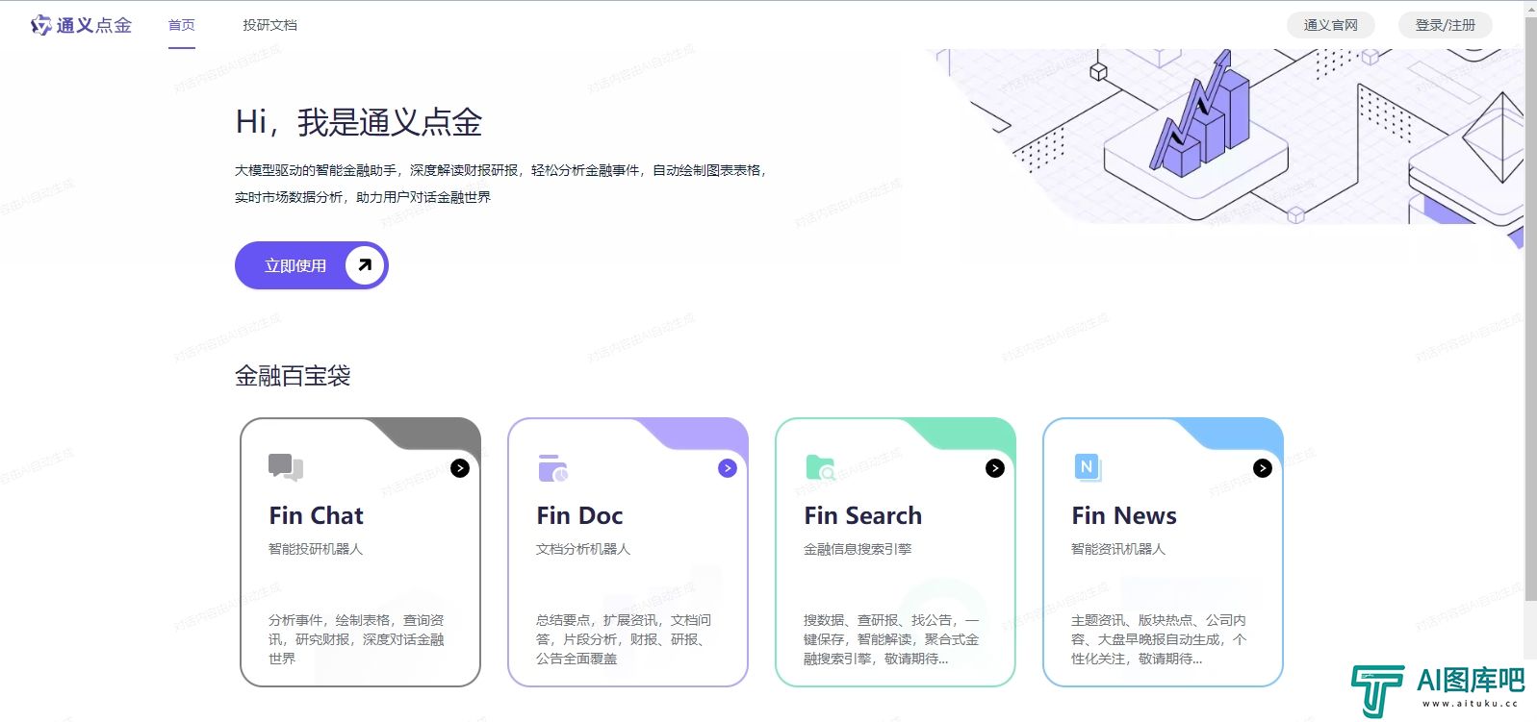Click the arrow circle on the Fin Search card
The height and width of the screenshot is (722, 1537).
click(995, 468)
